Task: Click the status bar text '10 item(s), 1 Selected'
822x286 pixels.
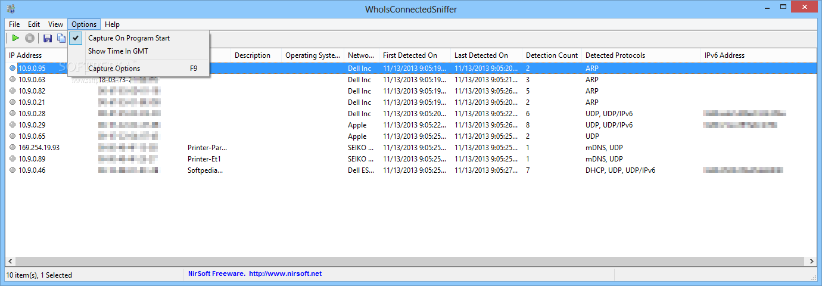Action: 39,275
